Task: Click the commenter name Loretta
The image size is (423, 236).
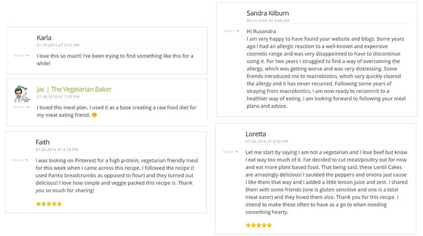Action: tap(255, 134)
